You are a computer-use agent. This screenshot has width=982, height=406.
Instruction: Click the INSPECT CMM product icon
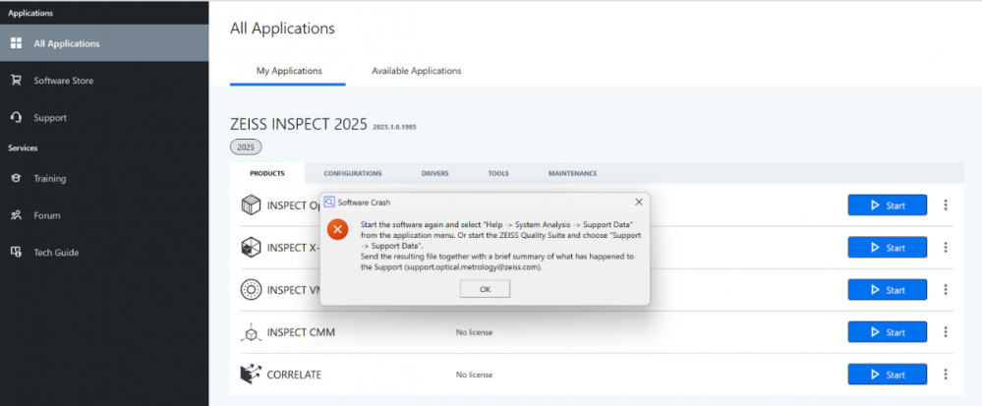click(x=251, y=332)
